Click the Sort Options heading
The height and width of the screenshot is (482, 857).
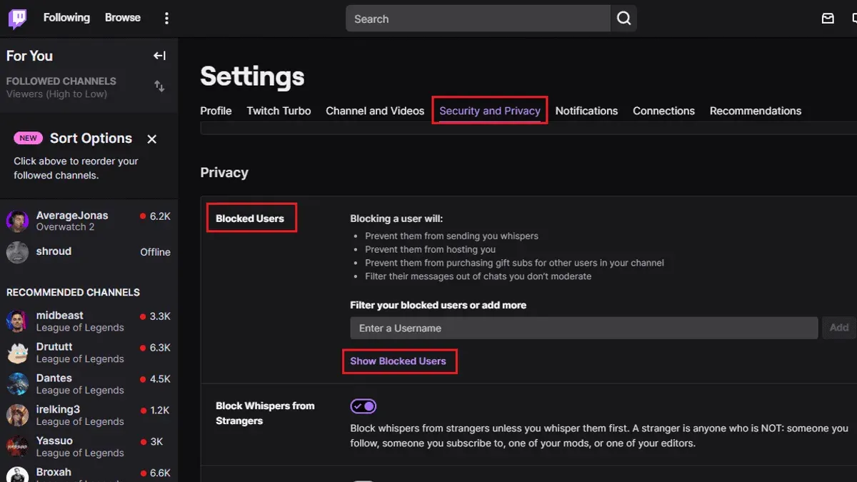91,139
